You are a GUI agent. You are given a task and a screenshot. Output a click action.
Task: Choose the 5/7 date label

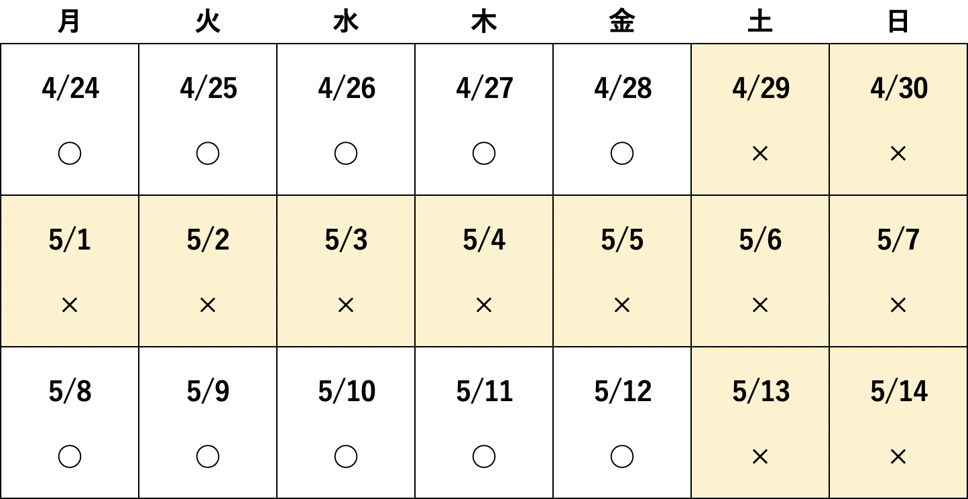(898, 240)
